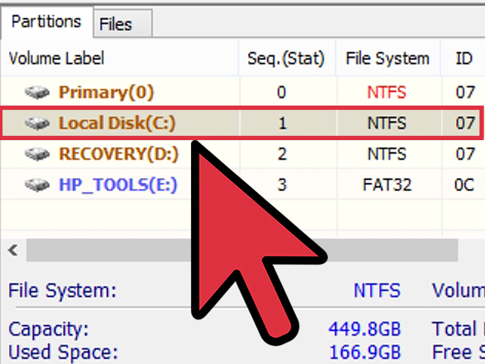485x364 pixels.
Task: Click NTFS cell in Local Disk(C:) row
Action: click(x=387, y=123)
